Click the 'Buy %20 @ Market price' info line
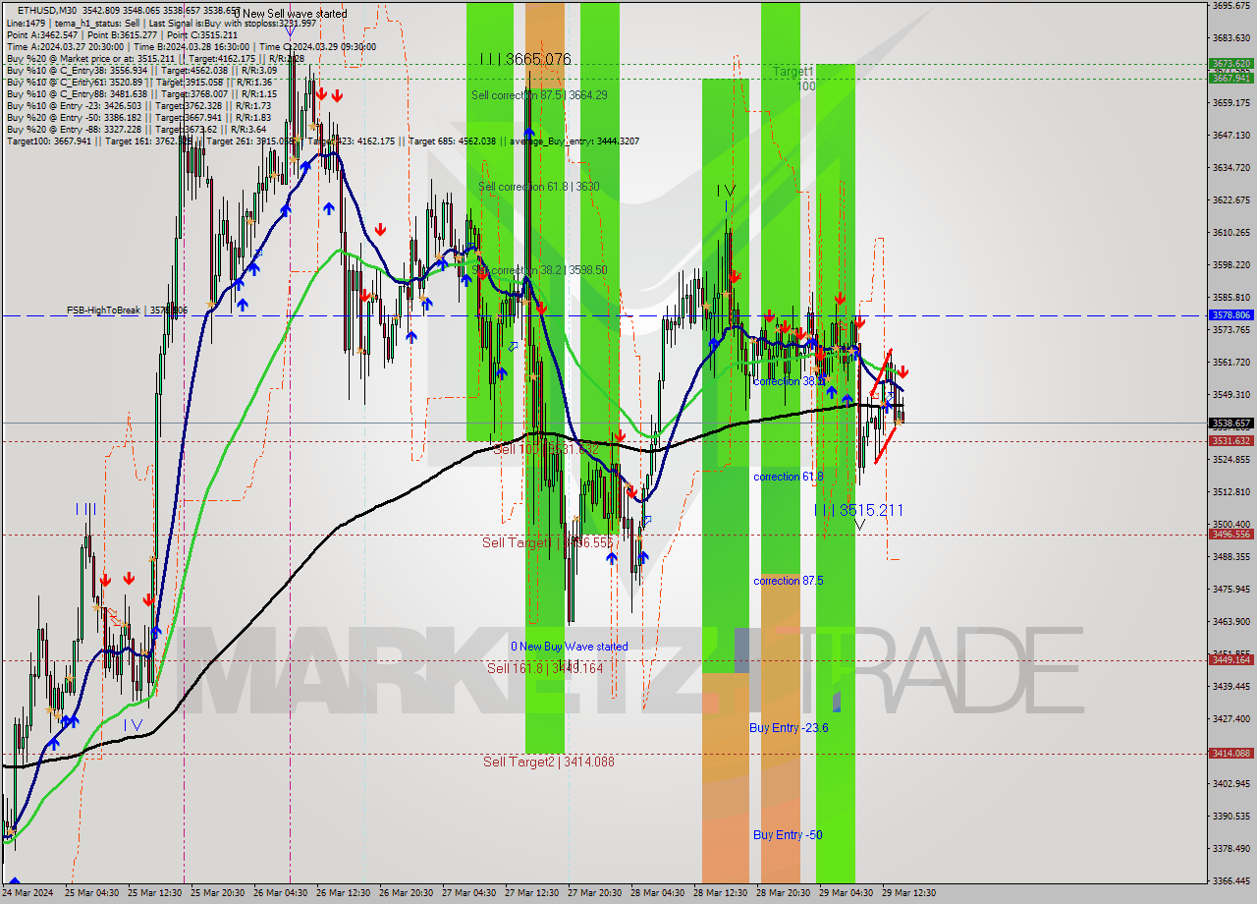The image size is (1257, 904). coord(155,58)
